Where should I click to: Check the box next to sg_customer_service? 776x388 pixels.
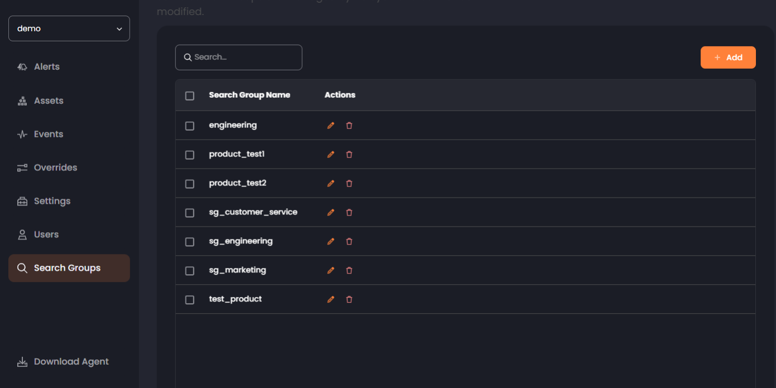[189, 213]
